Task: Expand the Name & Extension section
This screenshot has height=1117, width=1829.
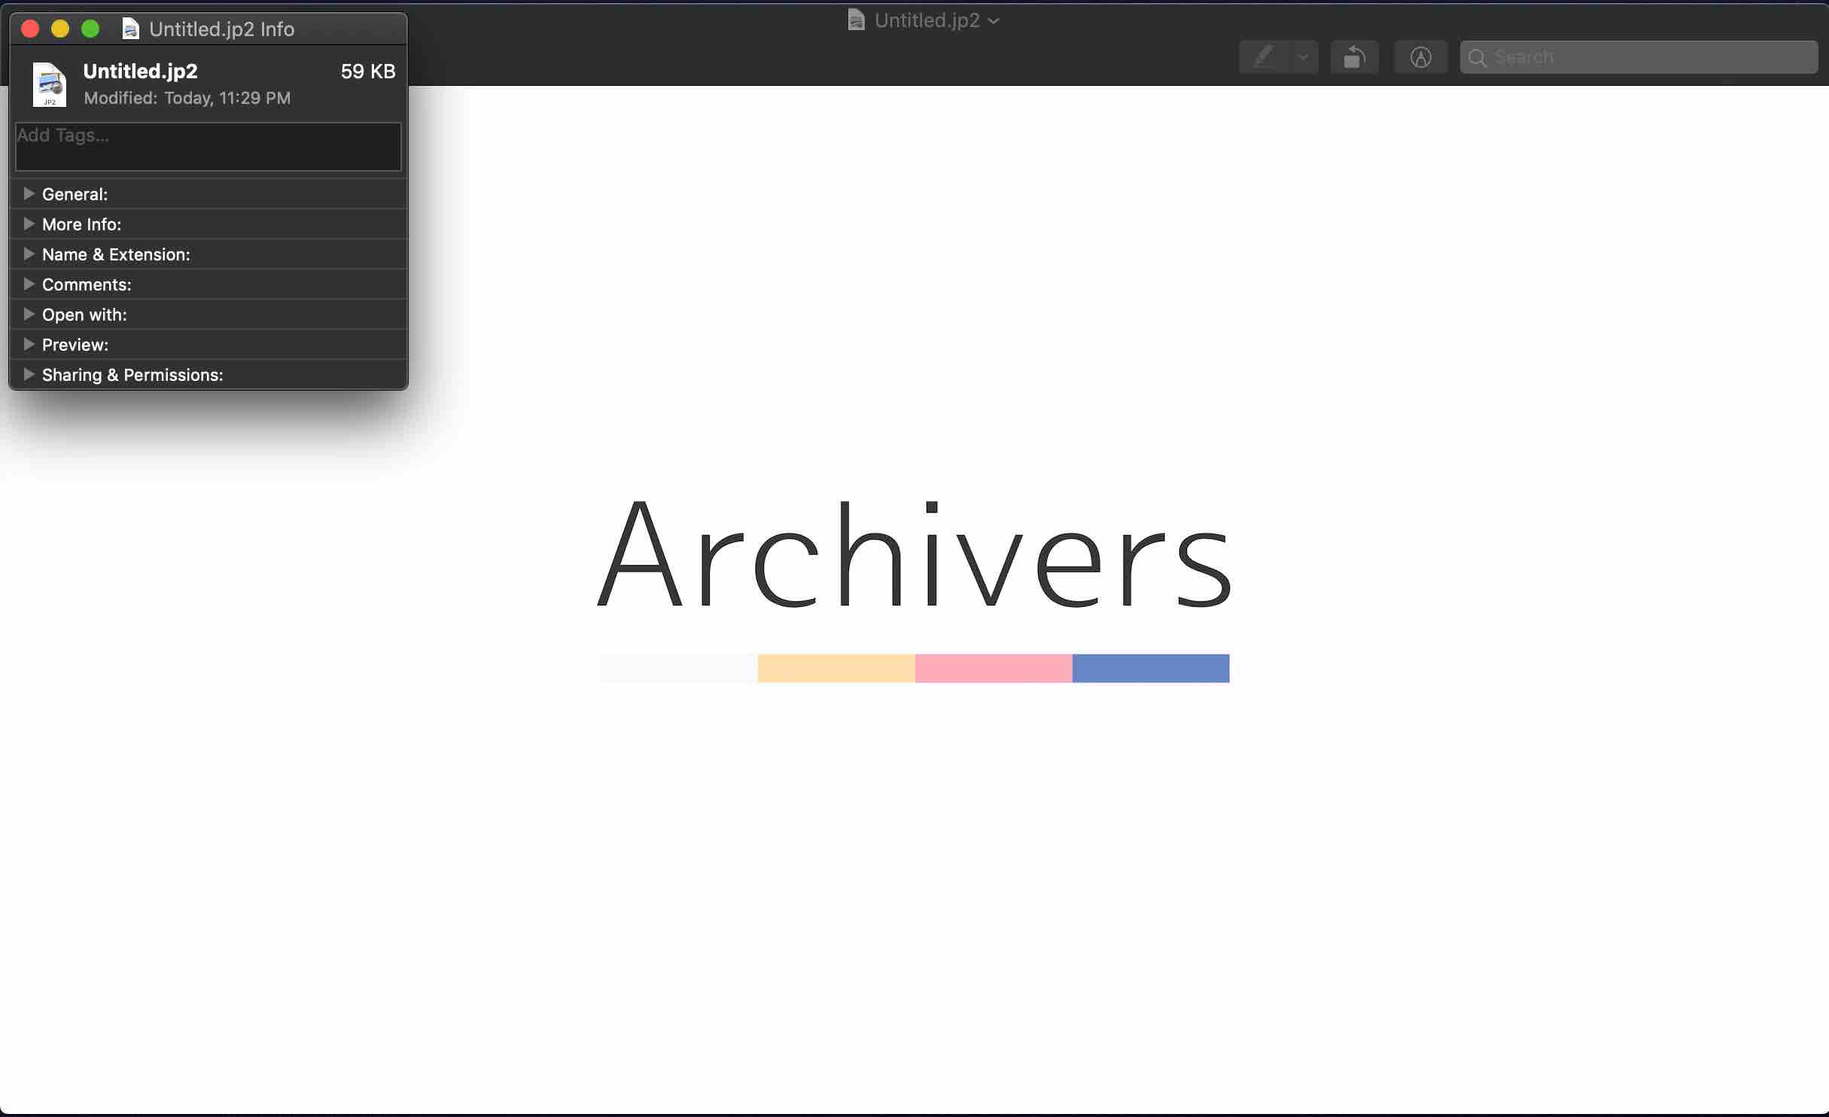Action: (29, 254)
